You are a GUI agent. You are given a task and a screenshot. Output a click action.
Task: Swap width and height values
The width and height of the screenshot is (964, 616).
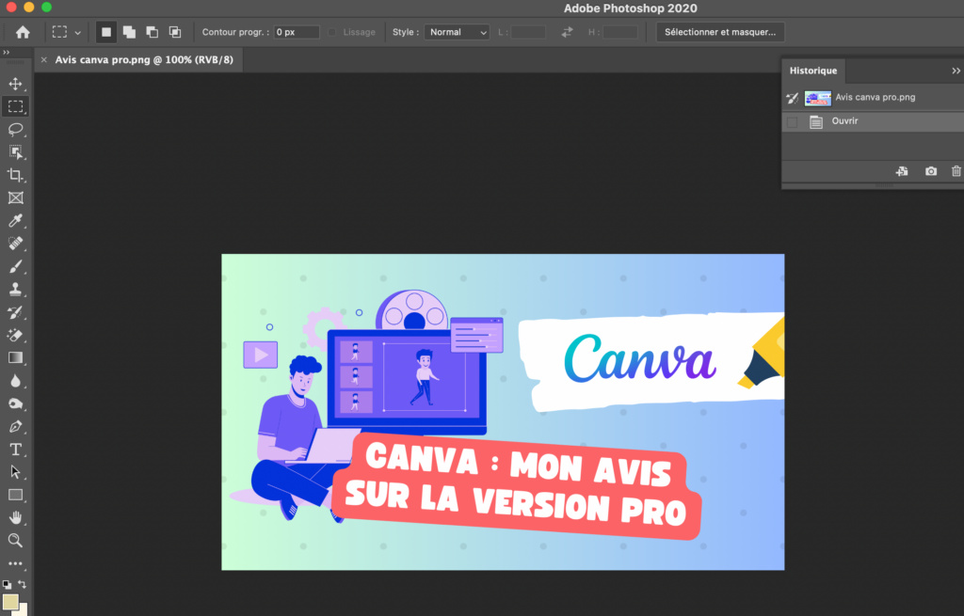(567, 32)
